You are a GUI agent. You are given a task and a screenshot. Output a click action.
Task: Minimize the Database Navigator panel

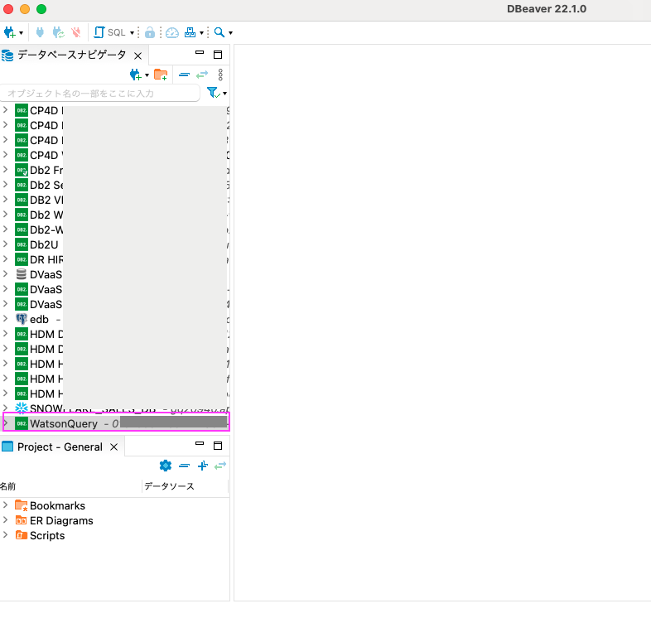(200, 52)
